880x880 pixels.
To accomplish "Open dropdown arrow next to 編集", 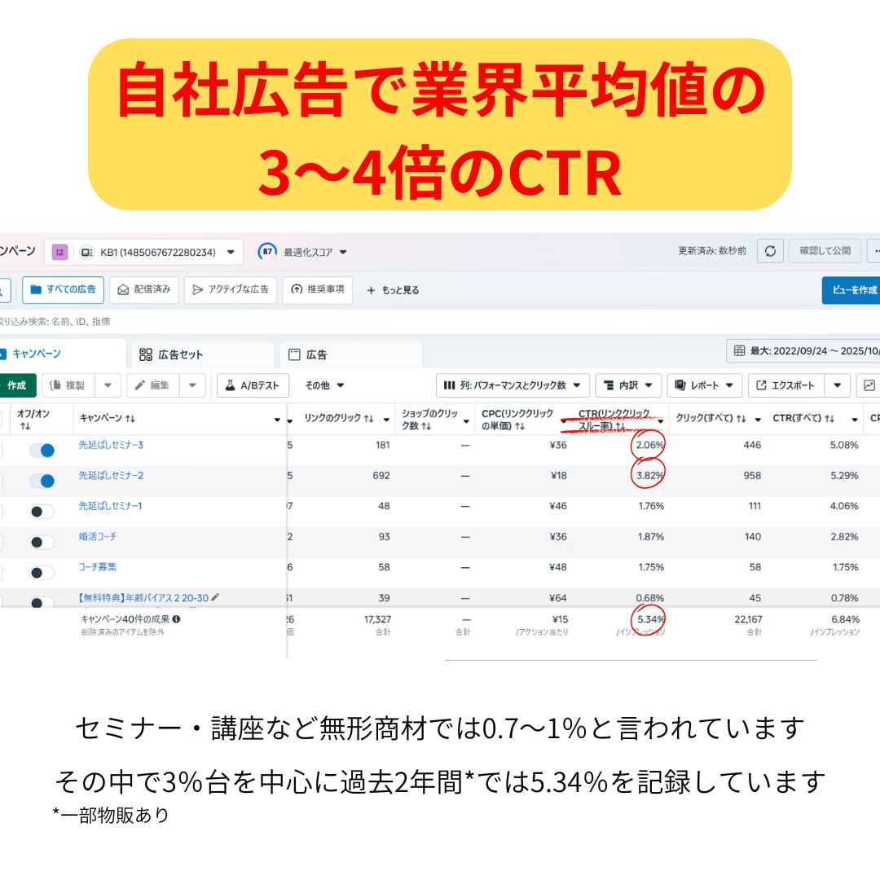I will tap(192, 385).
